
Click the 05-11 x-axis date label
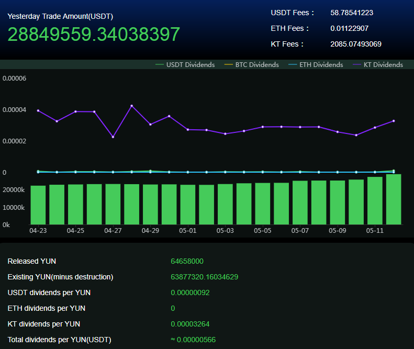point(375,231)
